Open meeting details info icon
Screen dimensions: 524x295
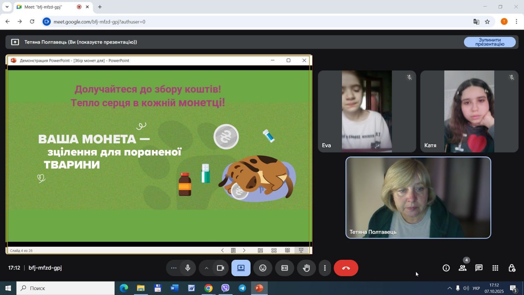click(446, 268)
